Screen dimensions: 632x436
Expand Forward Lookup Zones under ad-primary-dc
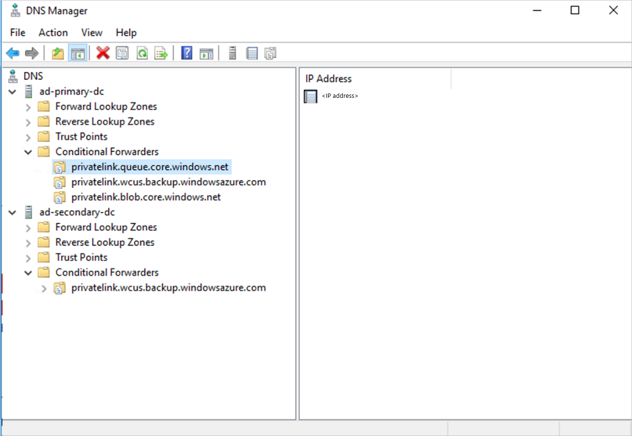[28, 106]
